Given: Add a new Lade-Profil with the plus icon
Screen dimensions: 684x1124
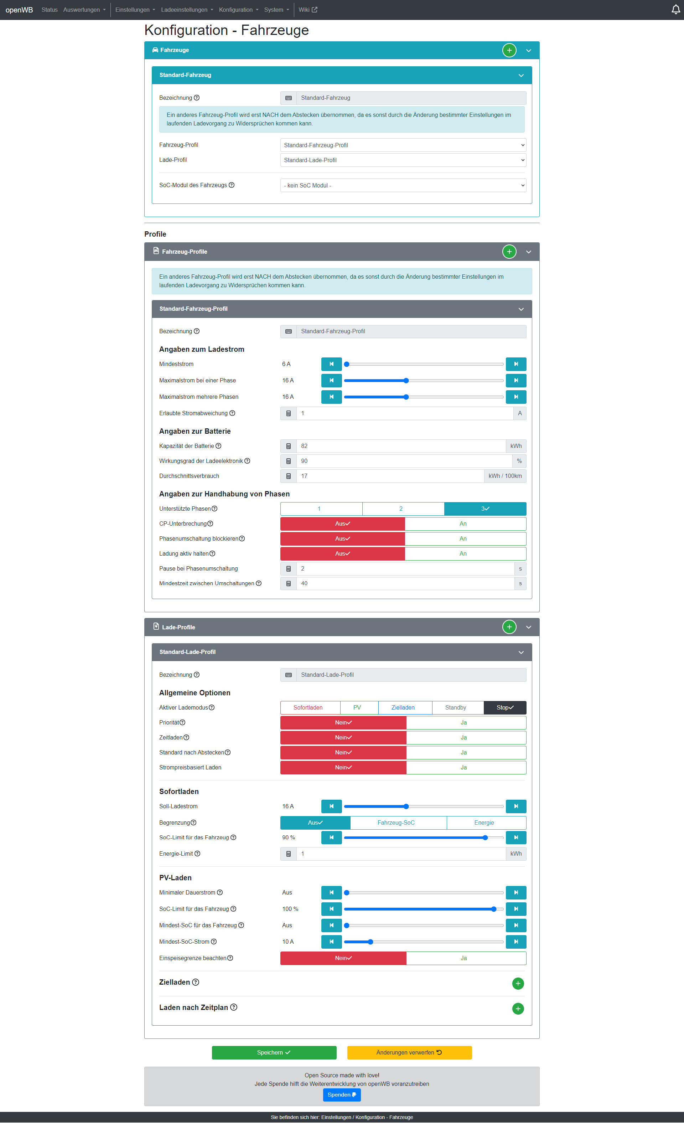Looking at the screenshot, I should pyautogui.click(x=509, y=627).
